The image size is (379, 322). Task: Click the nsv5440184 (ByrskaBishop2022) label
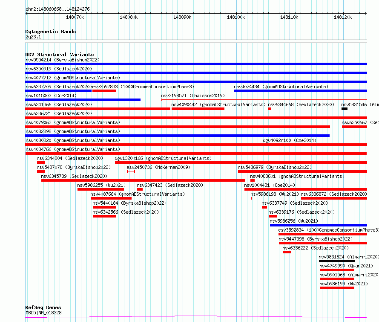tap(129, 203)
